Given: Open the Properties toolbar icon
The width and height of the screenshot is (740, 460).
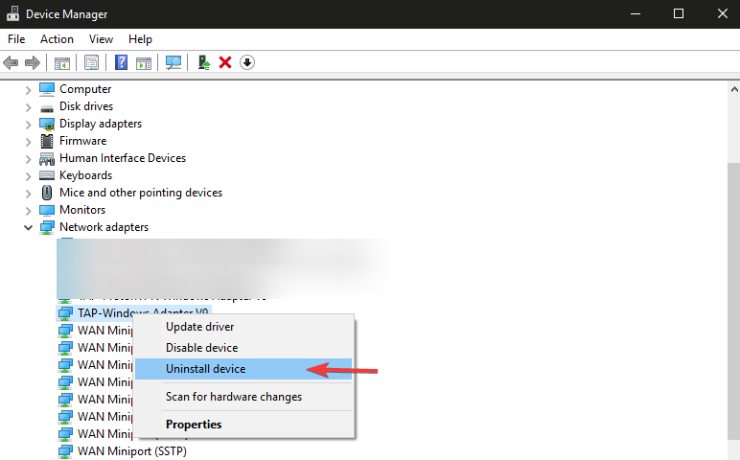Looking at the screenshot, I should coord(92,62).
